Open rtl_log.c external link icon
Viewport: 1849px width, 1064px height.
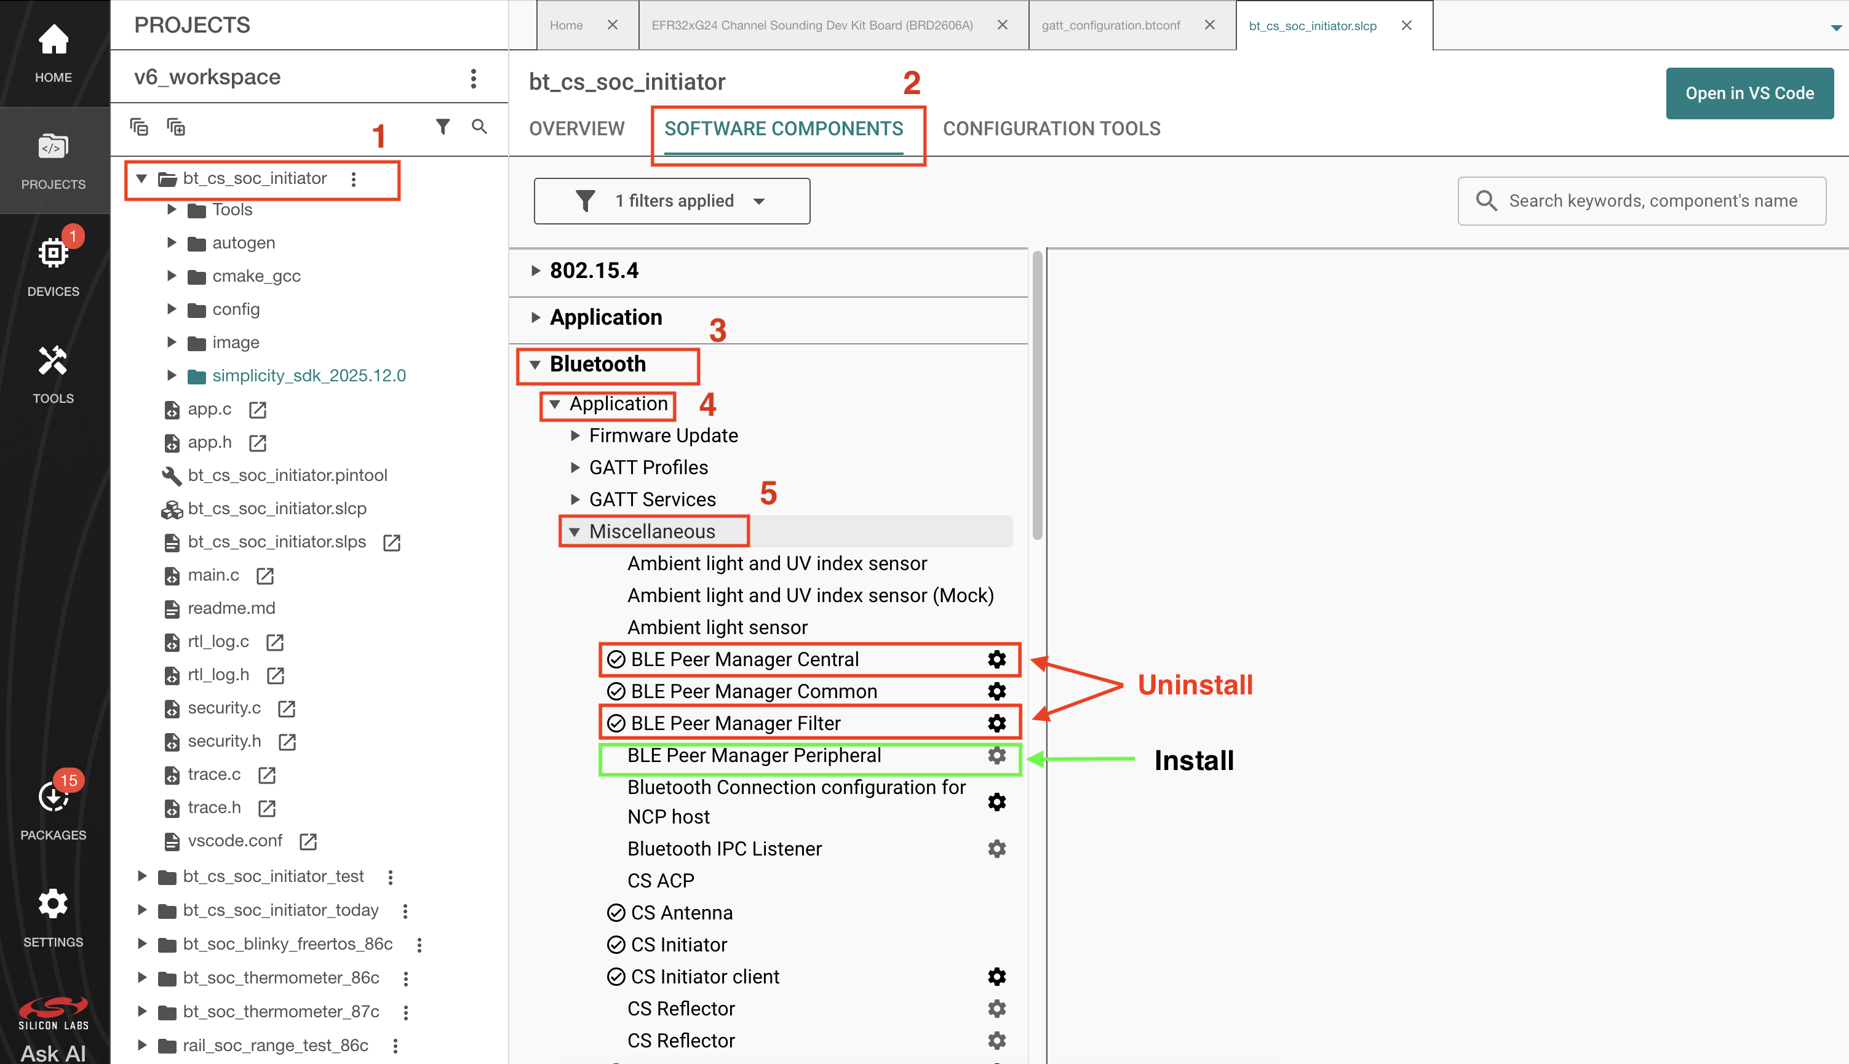coord(276,642)
